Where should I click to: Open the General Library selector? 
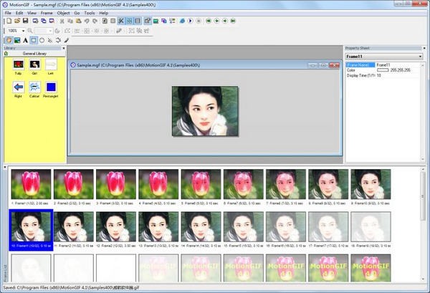(x=34, y=54)
